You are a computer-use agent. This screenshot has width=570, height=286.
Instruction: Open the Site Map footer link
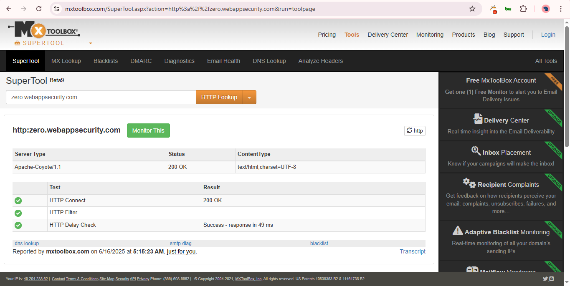(107, 279)
